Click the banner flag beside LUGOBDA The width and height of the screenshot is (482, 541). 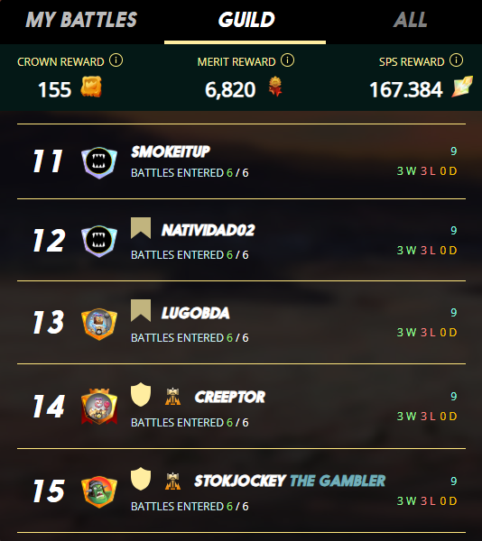pos(141,310)
